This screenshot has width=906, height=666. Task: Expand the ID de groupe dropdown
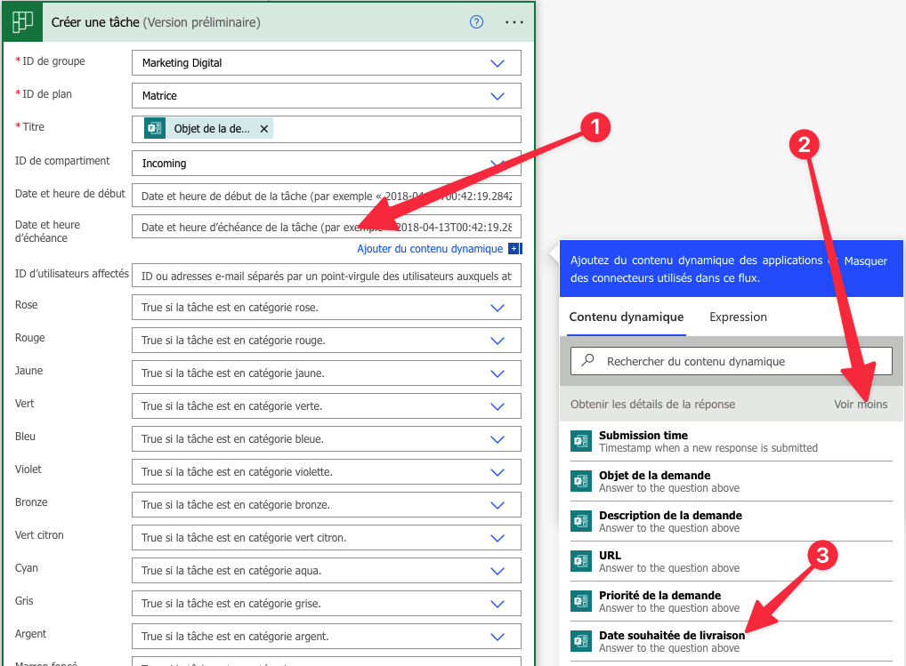(497, 63)
